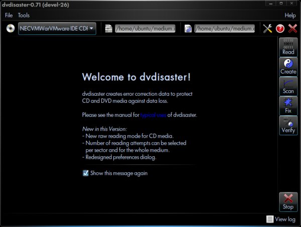Click the image file path field

(x=145, y=29)
